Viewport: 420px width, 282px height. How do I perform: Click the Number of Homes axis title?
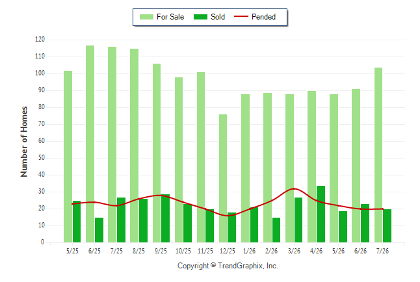tap(24, 142)
